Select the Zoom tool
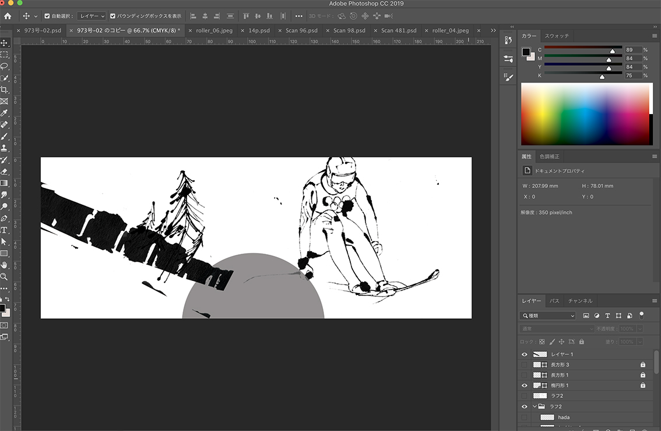The height and width of the screenshot is (431, 661). point(4,277)
